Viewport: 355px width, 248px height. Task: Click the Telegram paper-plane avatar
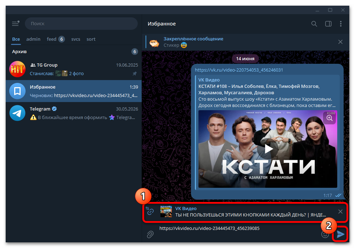click(x=17, y=113)
